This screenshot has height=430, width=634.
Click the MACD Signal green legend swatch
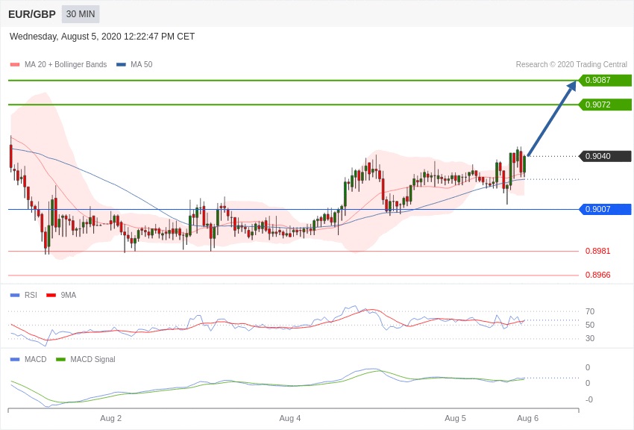pos(60,359)
